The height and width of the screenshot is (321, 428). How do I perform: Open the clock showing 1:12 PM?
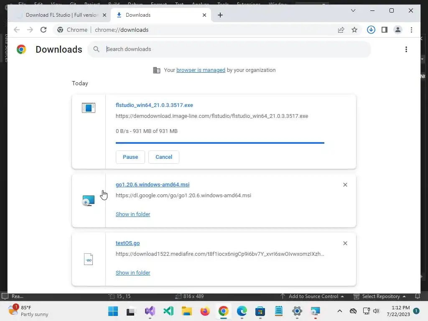click(398, 311)
